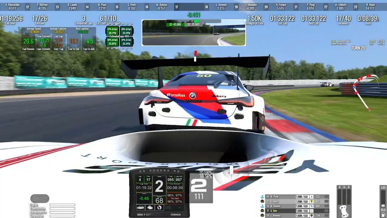Select M. Puxe entry in top bar
This screenshot has height=218, width=387.
[102, 7]
